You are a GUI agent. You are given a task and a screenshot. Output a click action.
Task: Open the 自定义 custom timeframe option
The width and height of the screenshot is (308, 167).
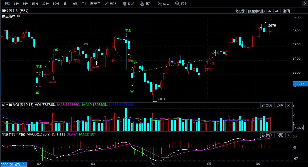(95, 4)
